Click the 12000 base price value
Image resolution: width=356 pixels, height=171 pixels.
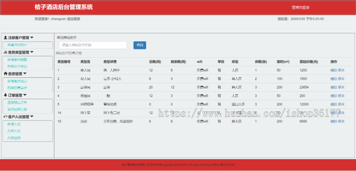coord(304,104)
